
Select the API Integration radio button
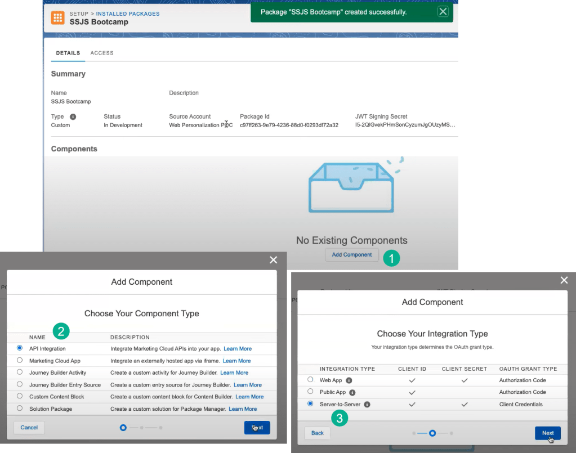(20, 349)
